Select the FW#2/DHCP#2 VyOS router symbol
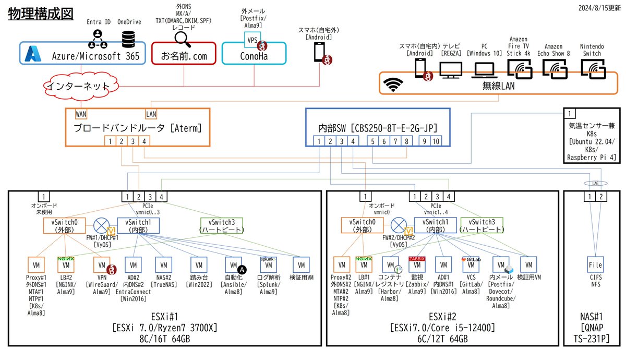Image resolution: width=626 pixels, height=349 pixels. [x=398, y=225]
